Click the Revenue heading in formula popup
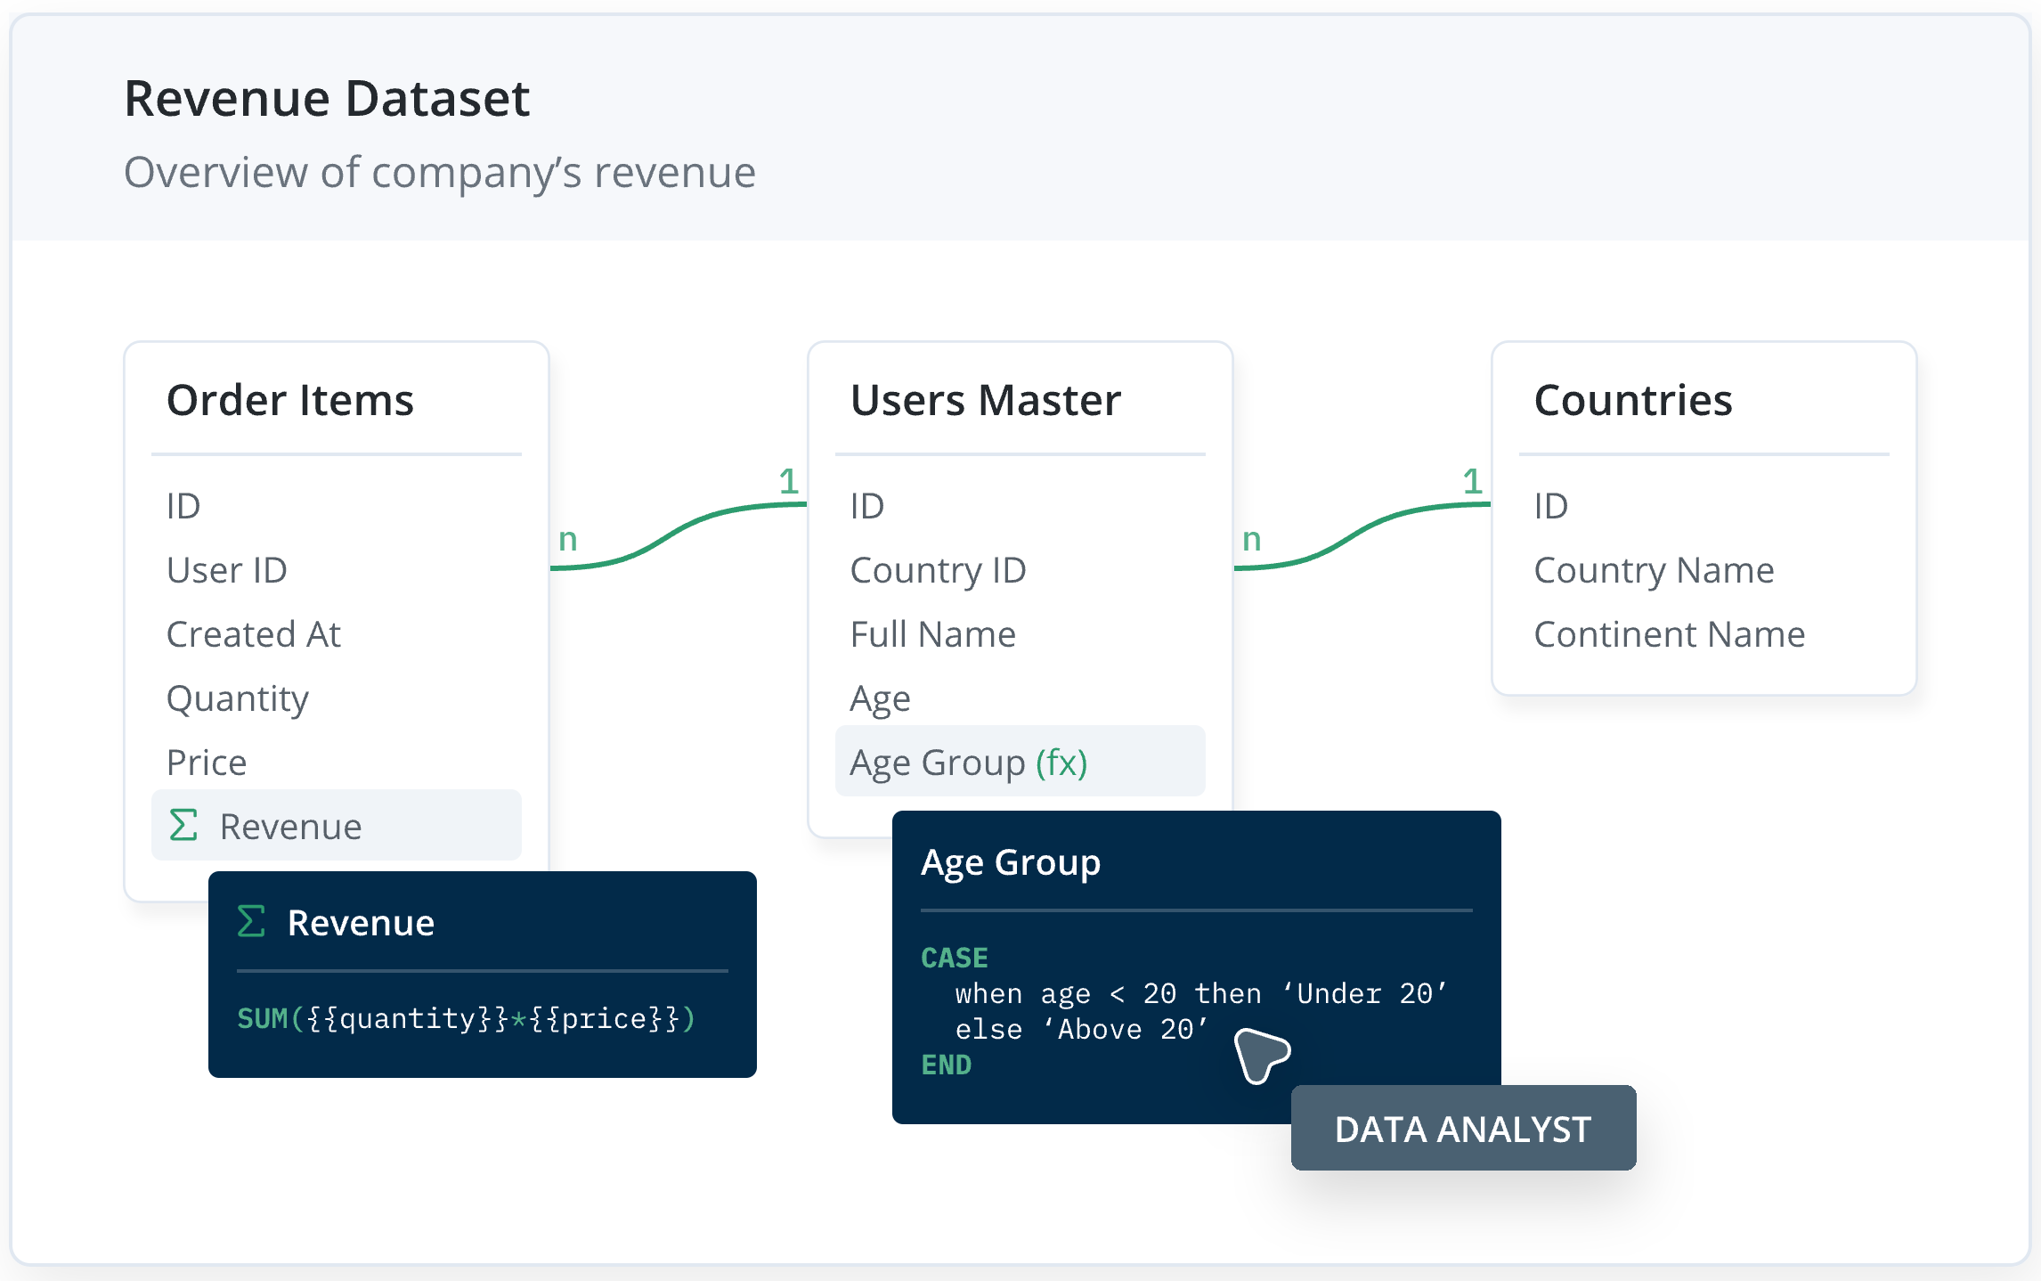The image size is (2041, 1281). pyautogui.click(x=361, y=923)
